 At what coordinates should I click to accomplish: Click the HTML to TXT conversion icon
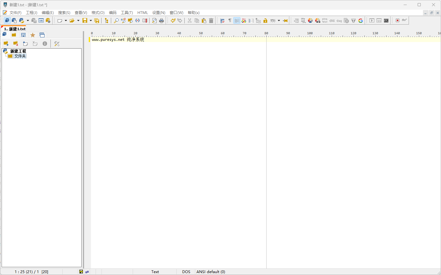click(x=325, y=20)
